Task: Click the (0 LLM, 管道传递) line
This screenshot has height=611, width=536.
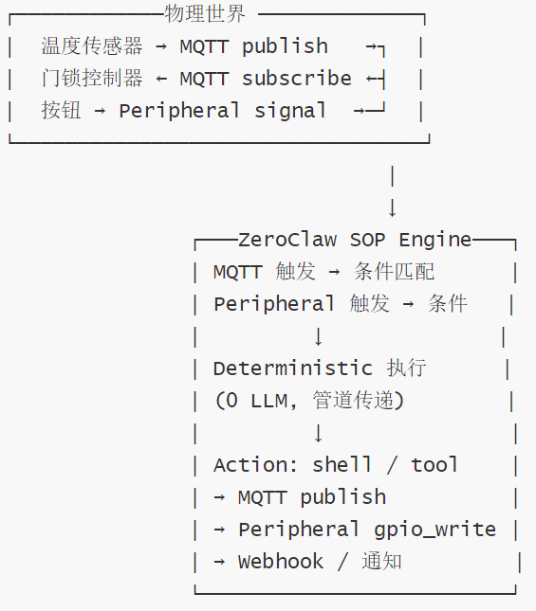Action: pyautogui.click(x=309, y=400)
